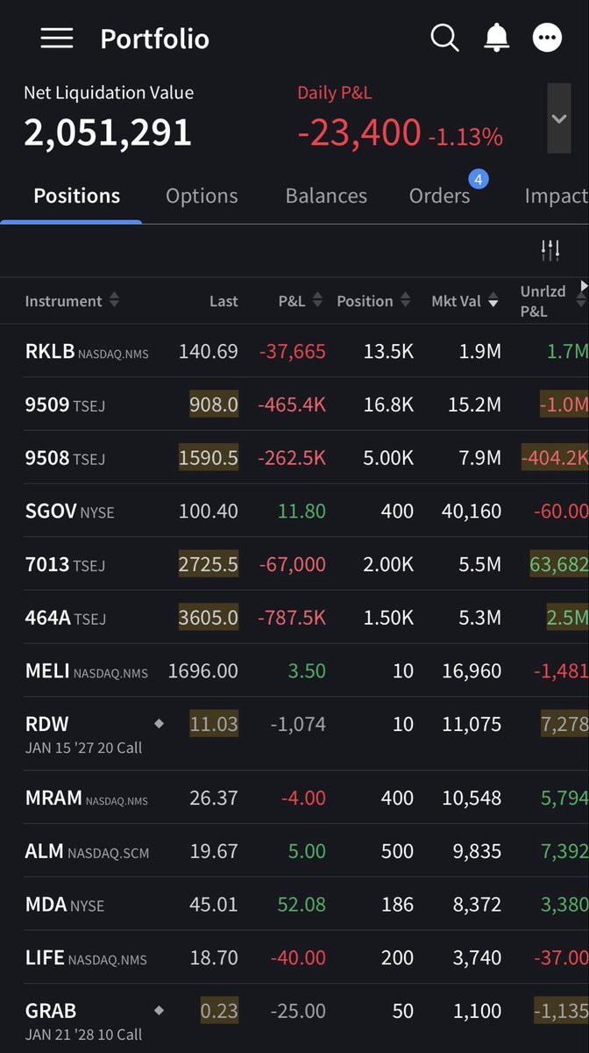
Task: Sort by Mkt Val column arrow
Action: pos(493,302)
